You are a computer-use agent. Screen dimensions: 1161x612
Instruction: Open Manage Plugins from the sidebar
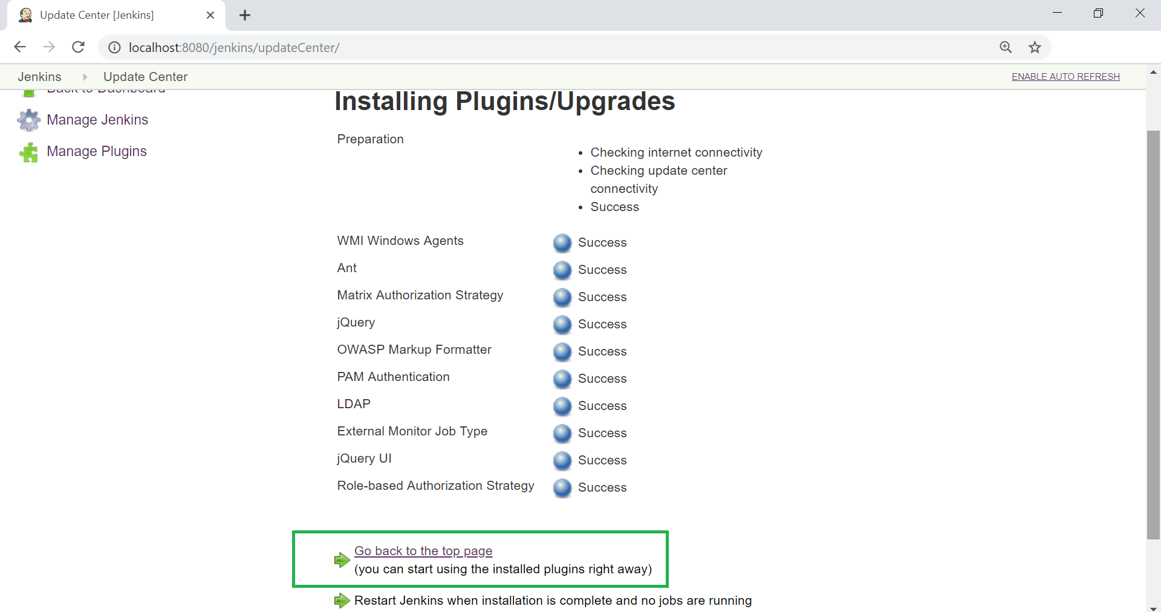pos(97,151)
